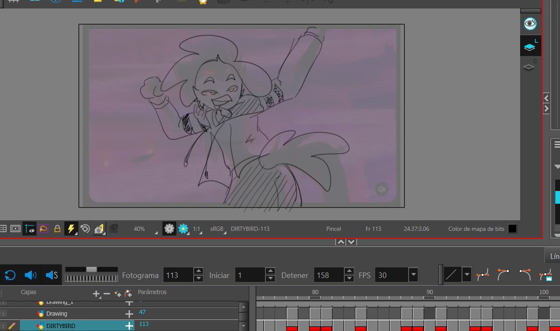Click the pencil icon beside the DIRTYBIRD layer
Image resolution: width=560 pixels, height=331 pixels.
coord(13,326)
